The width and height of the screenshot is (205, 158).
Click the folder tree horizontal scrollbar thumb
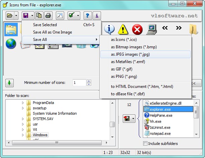(x=57, y=143)
